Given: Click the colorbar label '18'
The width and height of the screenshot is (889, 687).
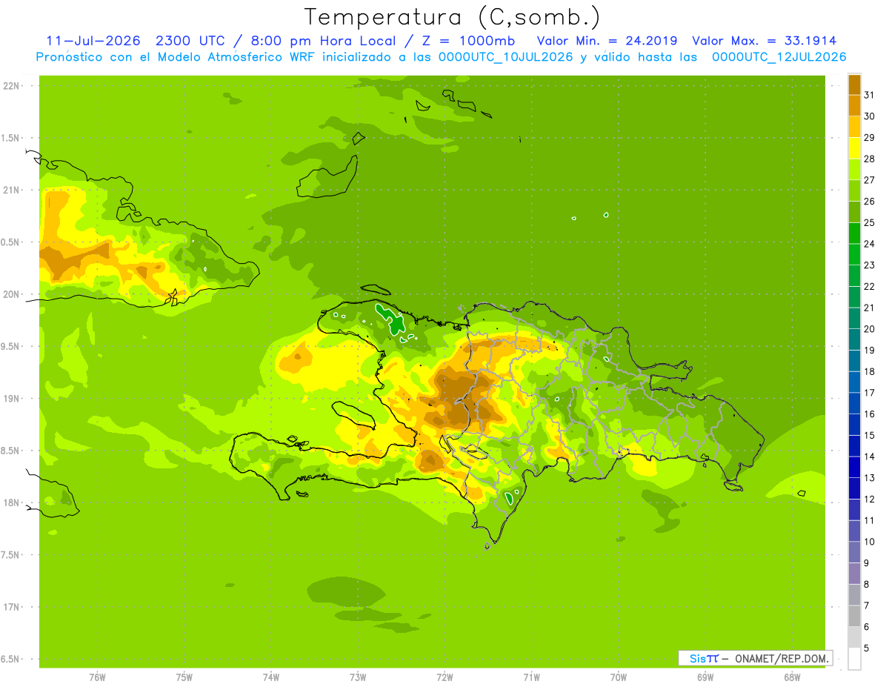Looking at the screenshot, I should [870, 371].
